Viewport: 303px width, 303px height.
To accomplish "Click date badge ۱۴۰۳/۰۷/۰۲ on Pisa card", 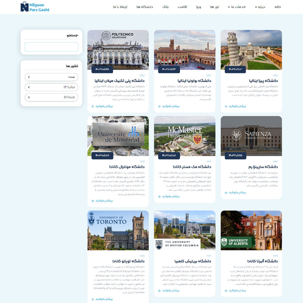I will tap(235, 69).
